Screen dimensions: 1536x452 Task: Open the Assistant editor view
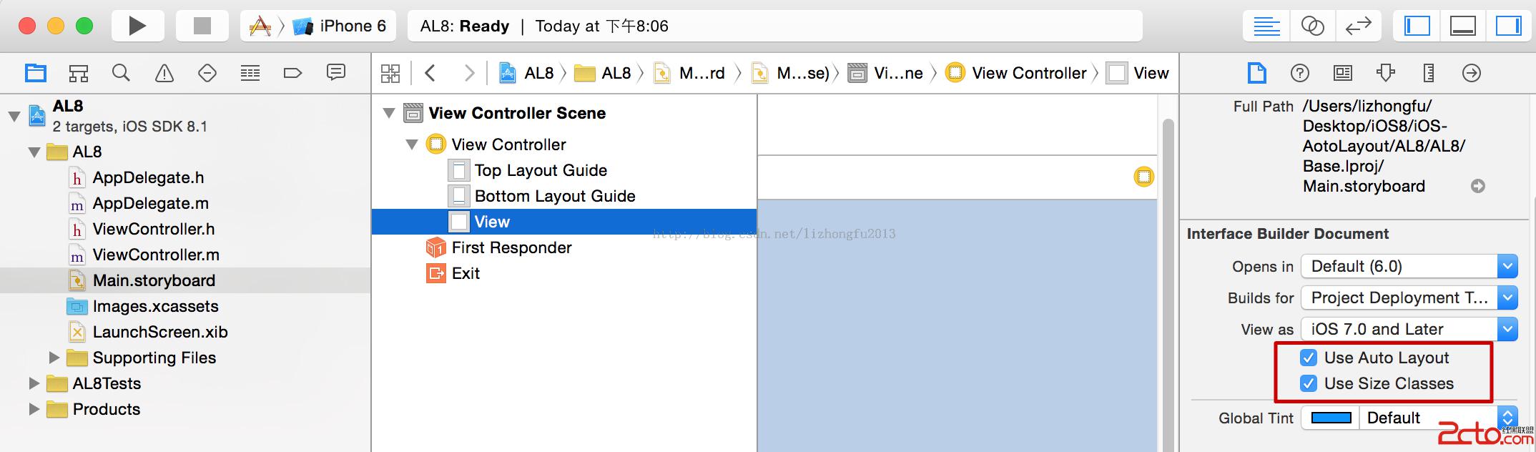point(1312,26)
